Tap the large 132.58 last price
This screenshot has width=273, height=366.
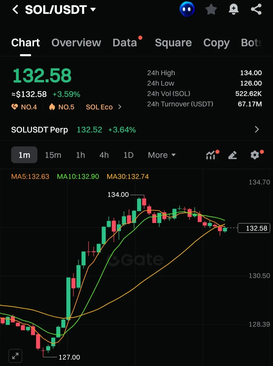42,76
